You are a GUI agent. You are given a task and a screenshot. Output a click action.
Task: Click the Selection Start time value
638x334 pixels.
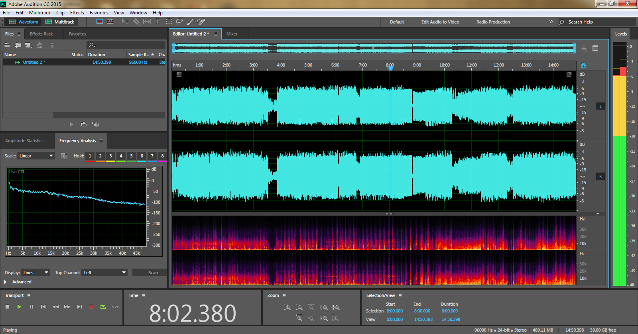[x=394, y=311]
